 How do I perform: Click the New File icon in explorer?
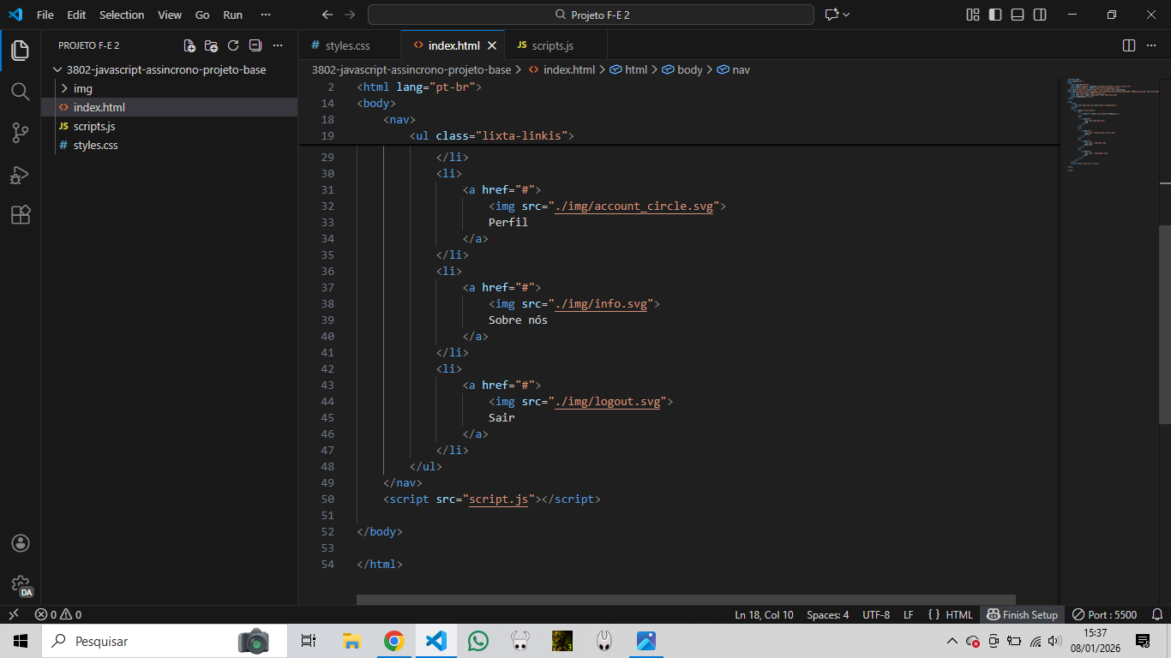pos(189,45)
